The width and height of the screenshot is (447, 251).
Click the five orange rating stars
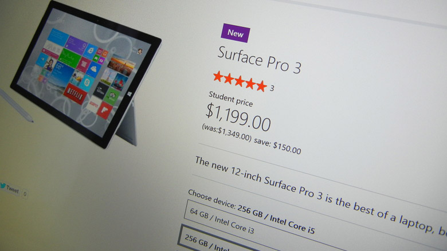(x=240, y=81)
